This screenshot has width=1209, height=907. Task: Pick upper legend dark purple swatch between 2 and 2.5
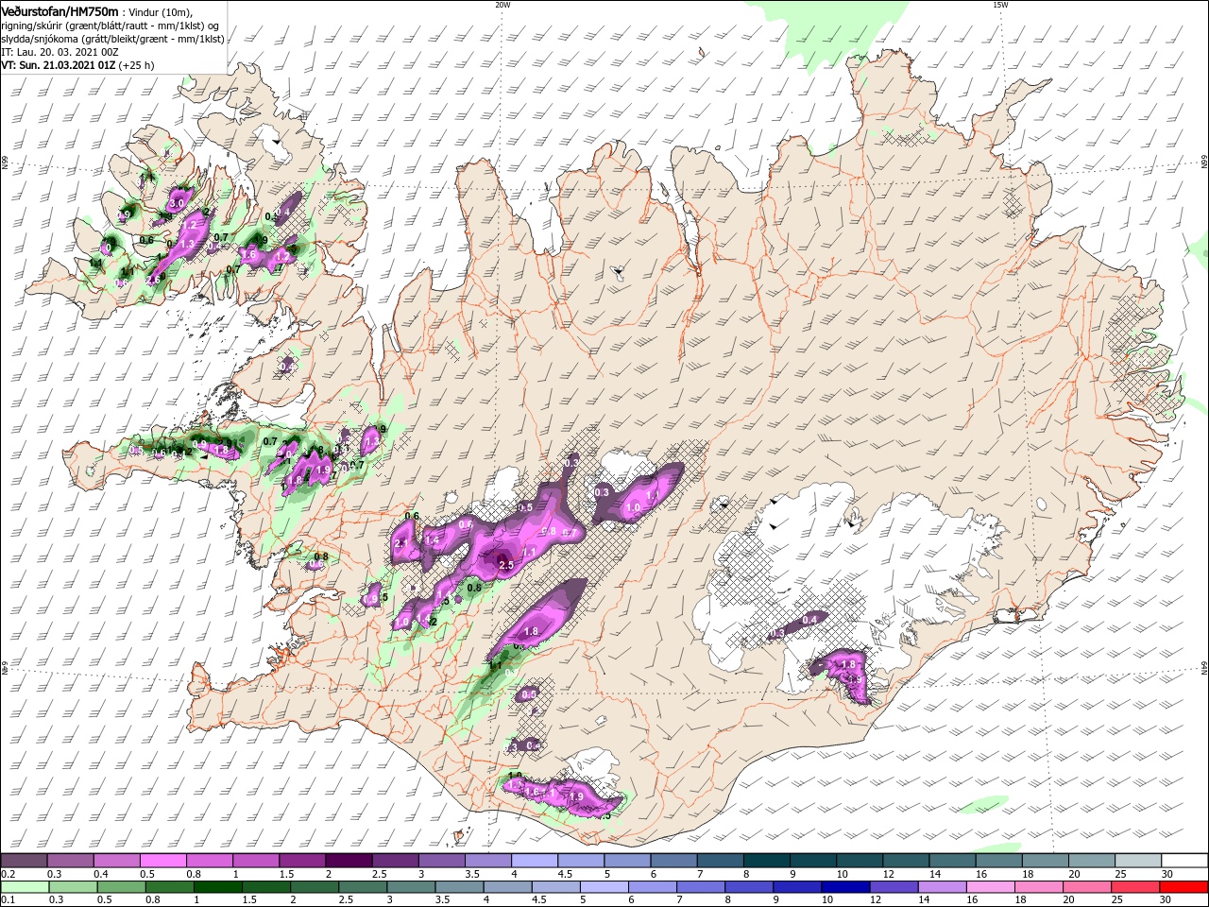tap(349, 861)
